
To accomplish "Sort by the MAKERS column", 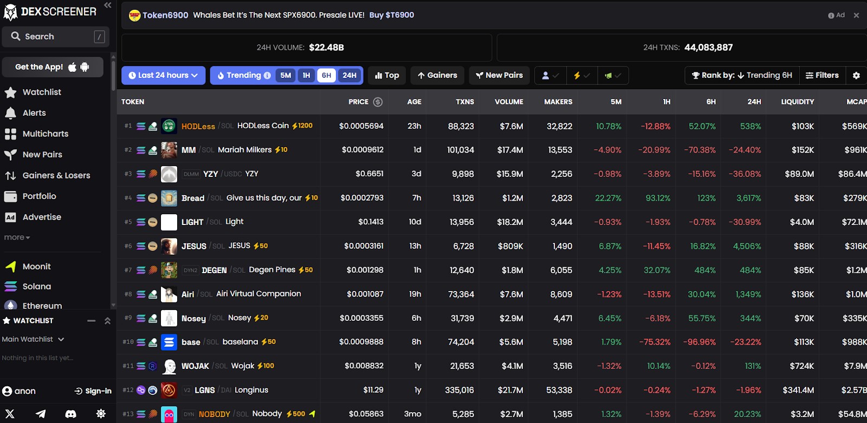I will [x=558, y=102].
